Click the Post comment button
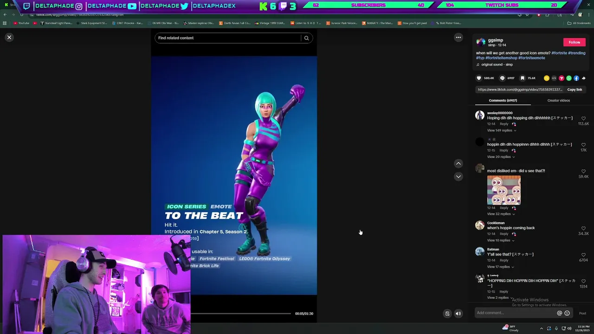 pos(582,313)
